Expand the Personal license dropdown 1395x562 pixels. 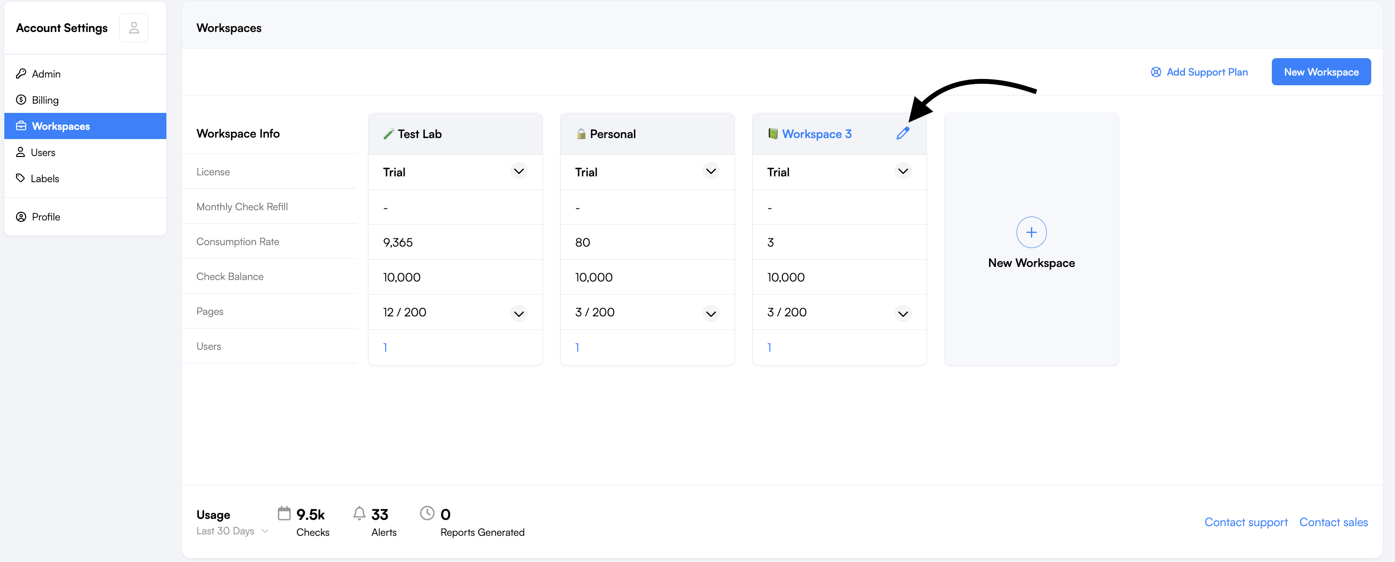711,172
